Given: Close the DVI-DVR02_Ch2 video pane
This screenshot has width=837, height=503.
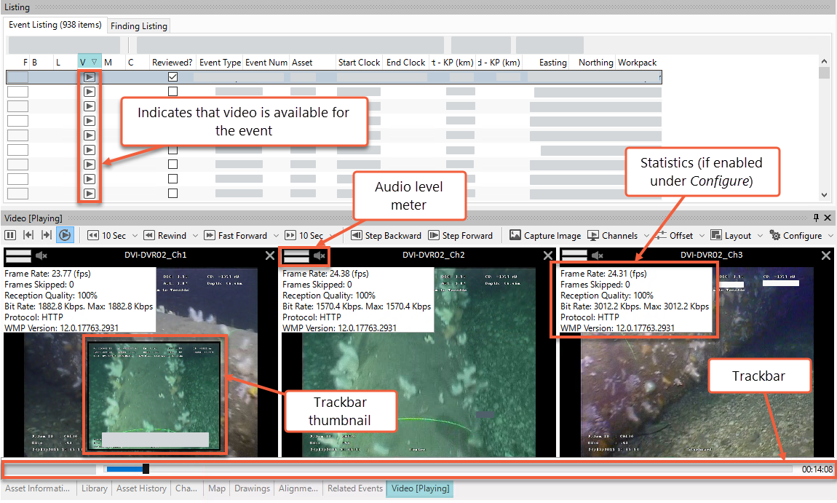Looking at the screenshot, I should [x=548, y=256].
